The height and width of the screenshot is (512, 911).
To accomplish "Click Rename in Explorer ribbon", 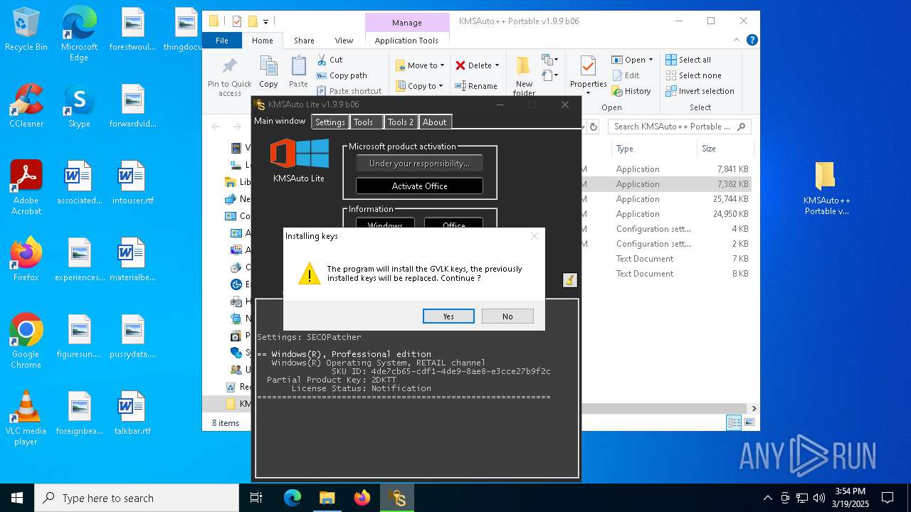I will click(476, 86).
